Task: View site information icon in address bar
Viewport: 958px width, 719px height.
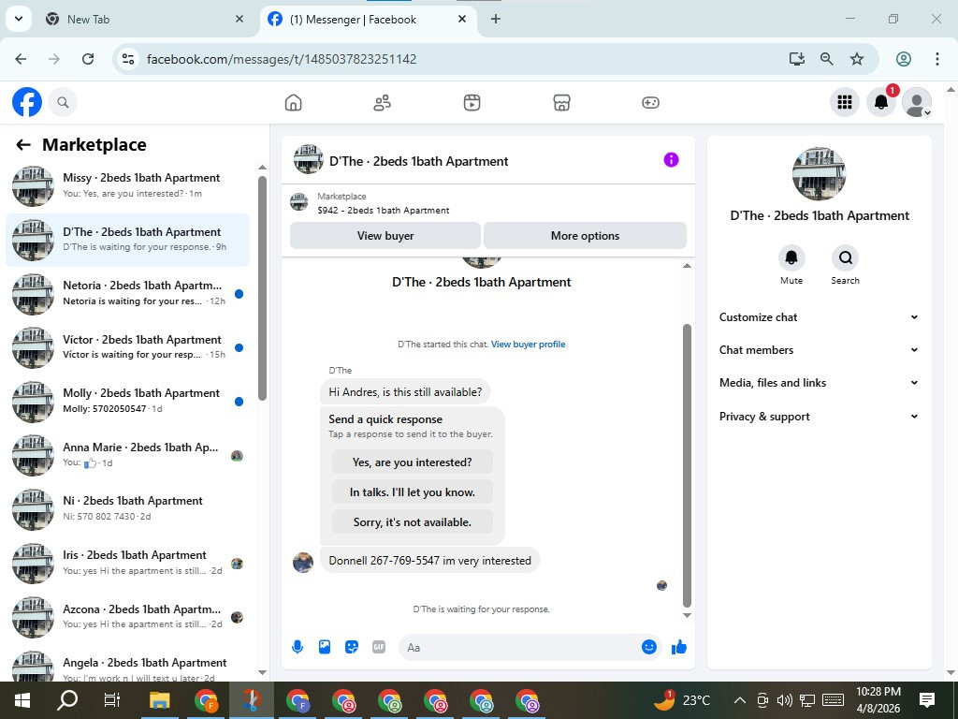Action: point(127,59)
